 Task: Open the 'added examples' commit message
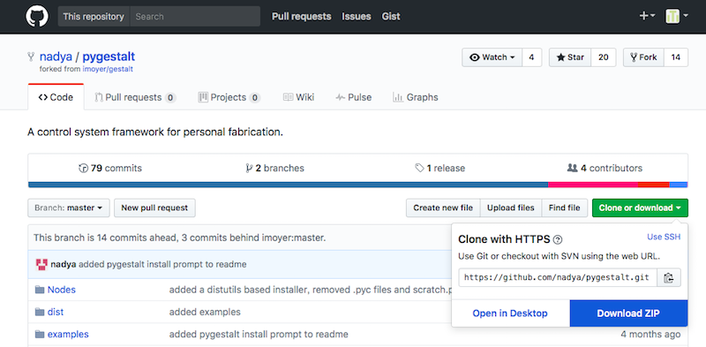point(205,312)
